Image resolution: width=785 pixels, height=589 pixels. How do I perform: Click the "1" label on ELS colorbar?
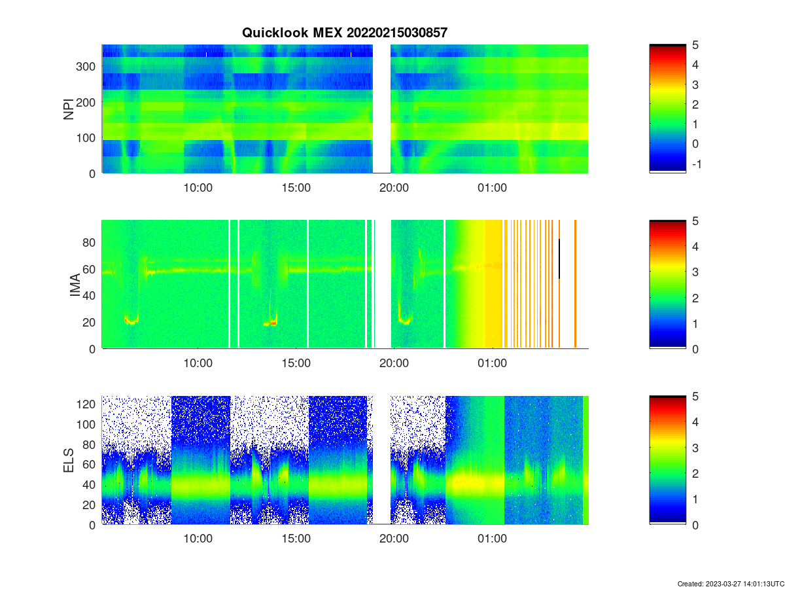(695, 499)
